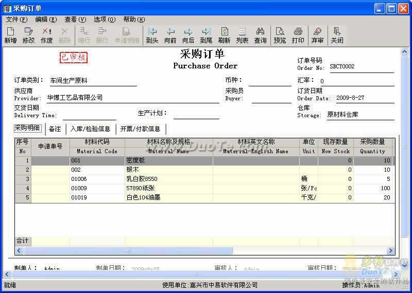Open the 编辑(E) menu
This screenshot has width=412, height=293.
click(46, 20)
